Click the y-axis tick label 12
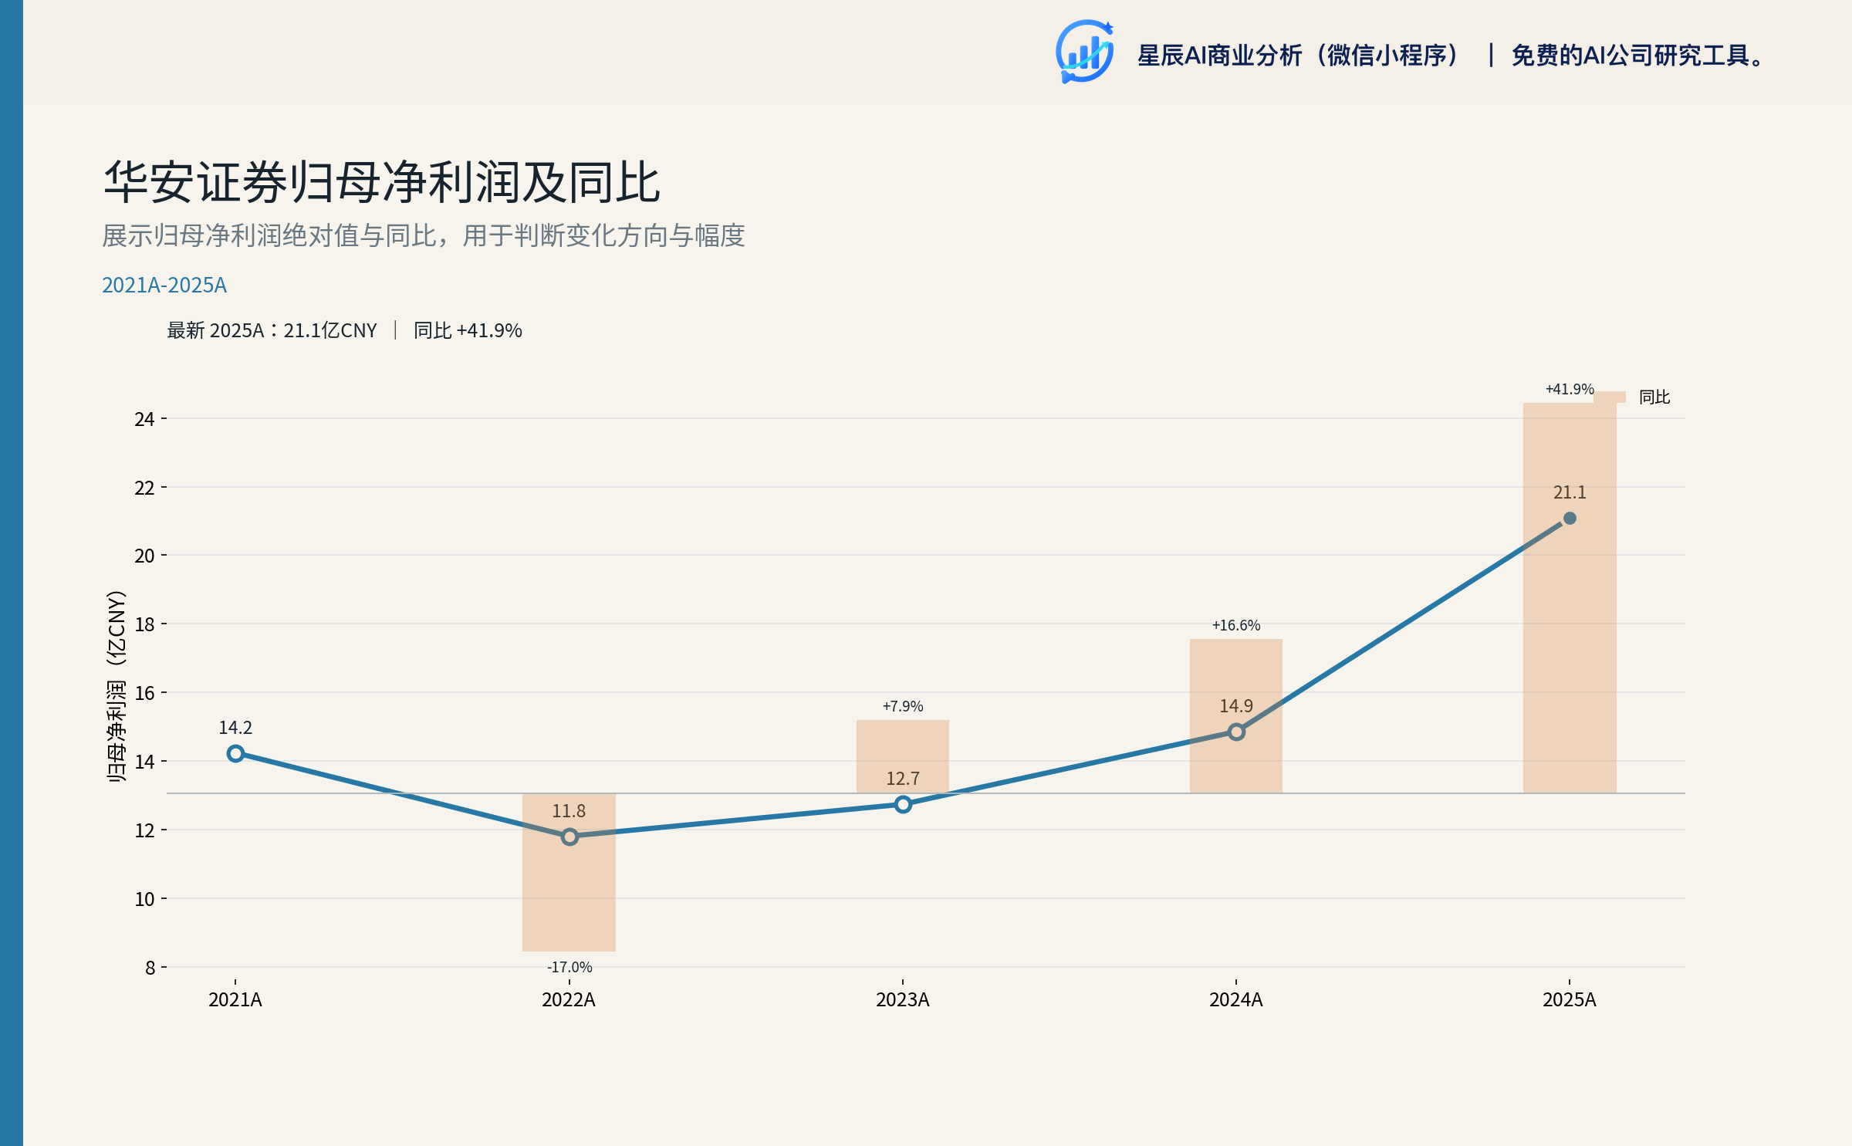Image resolution: width=1852 pixels, height=1146 pixels. [144, 830]
